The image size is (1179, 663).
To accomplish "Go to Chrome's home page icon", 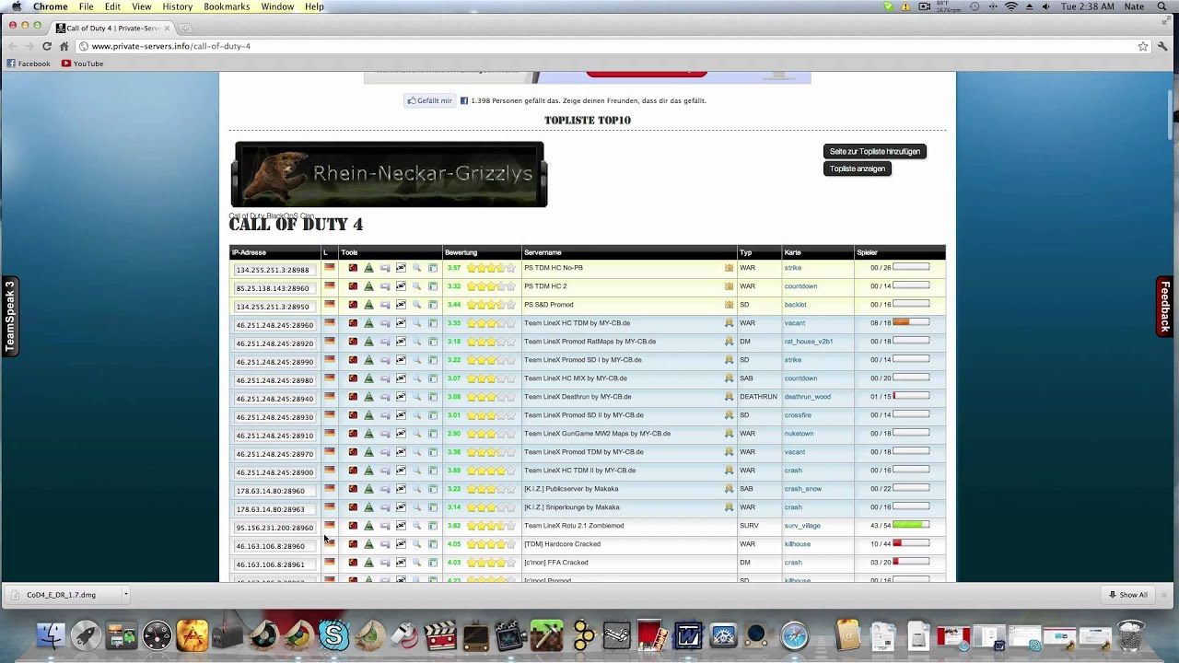I will tap(64, 46).
